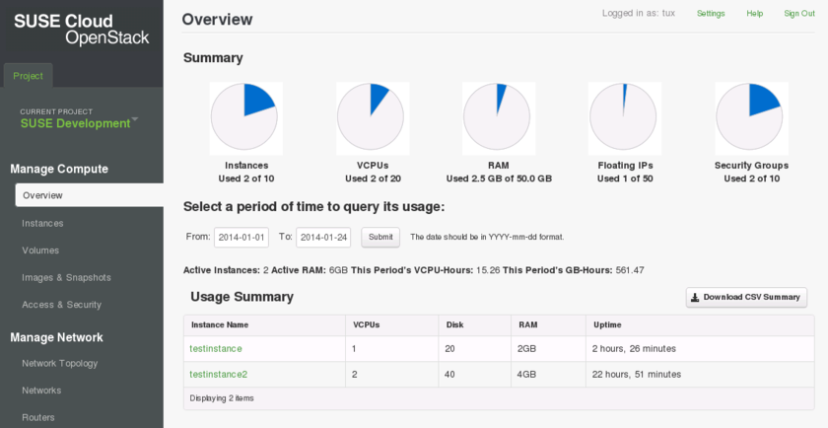Download the CSV Summary
828x428 pixels.
click(746, 297)
